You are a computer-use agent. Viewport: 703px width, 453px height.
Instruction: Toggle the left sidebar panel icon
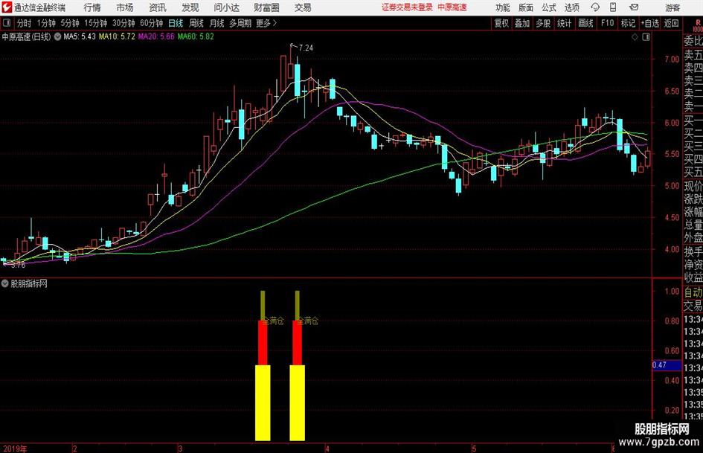[6, 23]
